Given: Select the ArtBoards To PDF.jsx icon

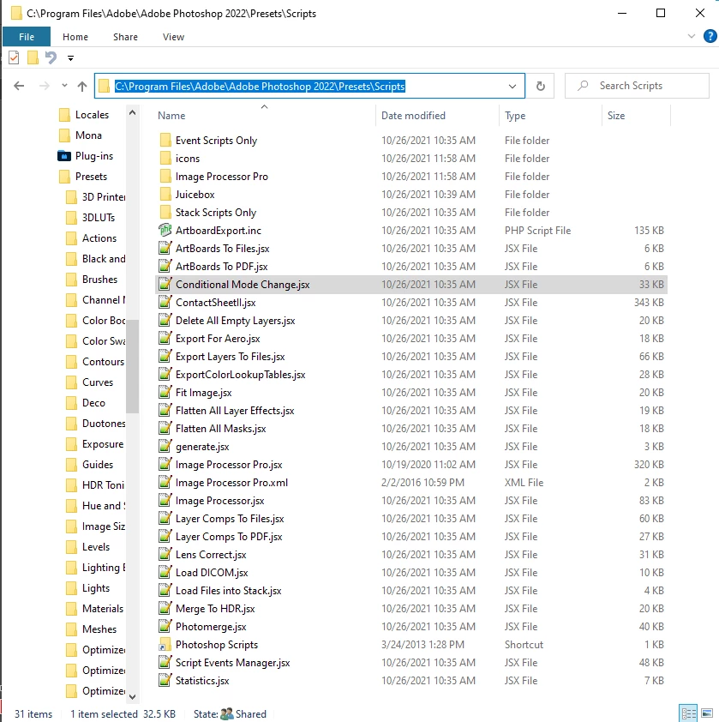Looking at the screenshot, I should point(165,266).
